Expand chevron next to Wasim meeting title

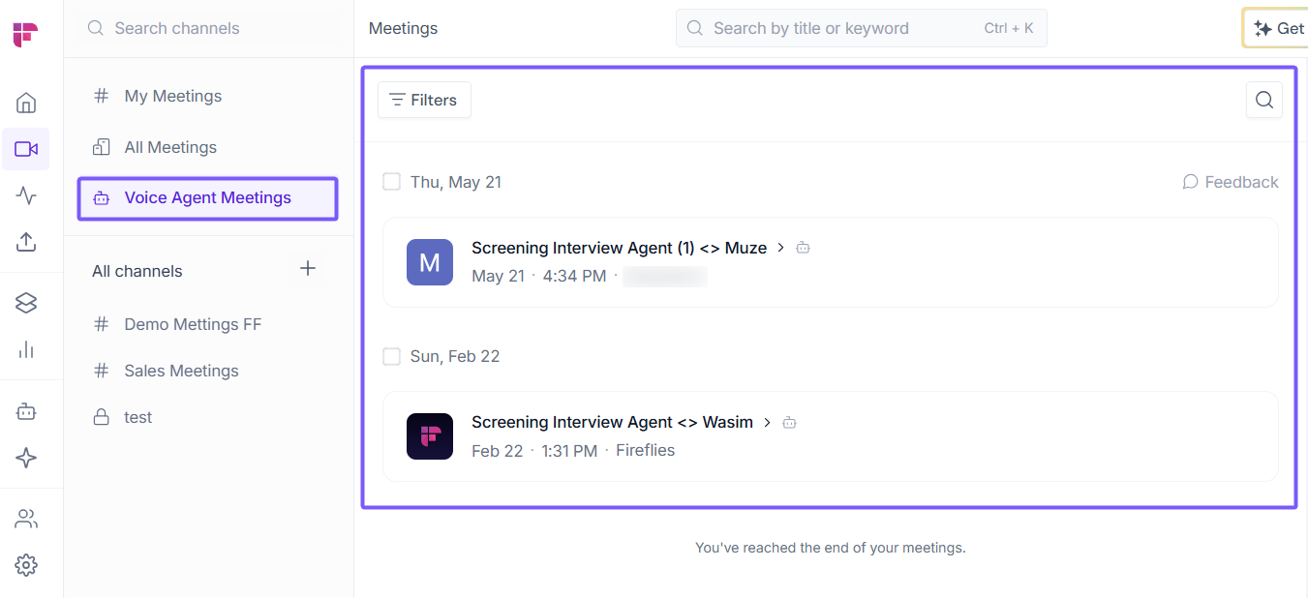pos(768,422)
